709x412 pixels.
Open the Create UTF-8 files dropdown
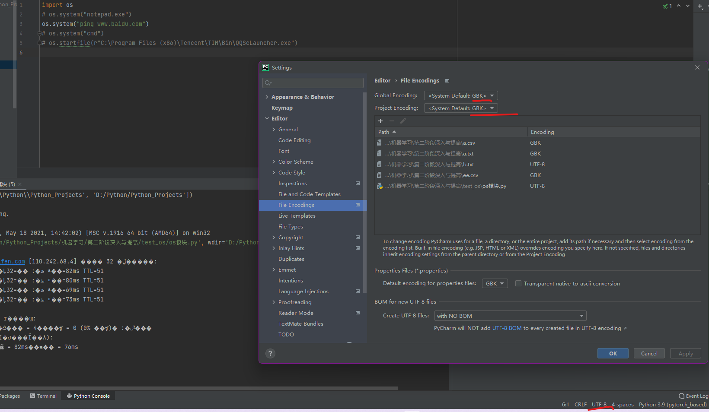[510, 316]
